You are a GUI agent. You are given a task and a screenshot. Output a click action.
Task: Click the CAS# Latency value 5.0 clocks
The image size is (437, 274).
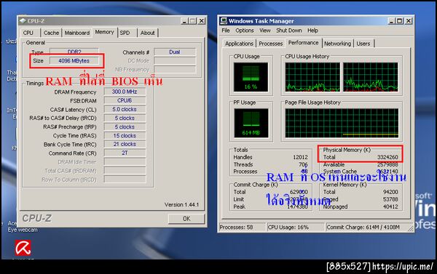point(125,109)
